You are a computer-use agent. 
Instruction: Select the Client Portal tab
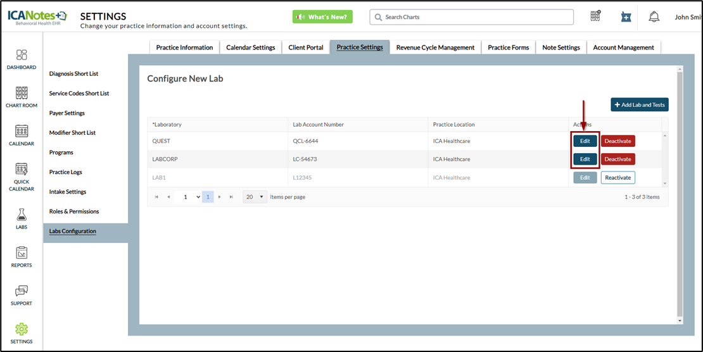305,47
